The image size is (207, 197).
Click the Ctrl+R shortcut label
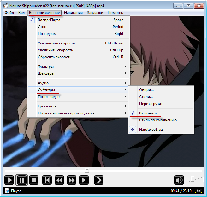coord(118,57)
